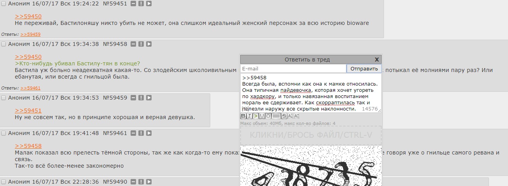Apply underline formatting in reply form
Screen dimensions: 508x186
[x=262, y=116]
